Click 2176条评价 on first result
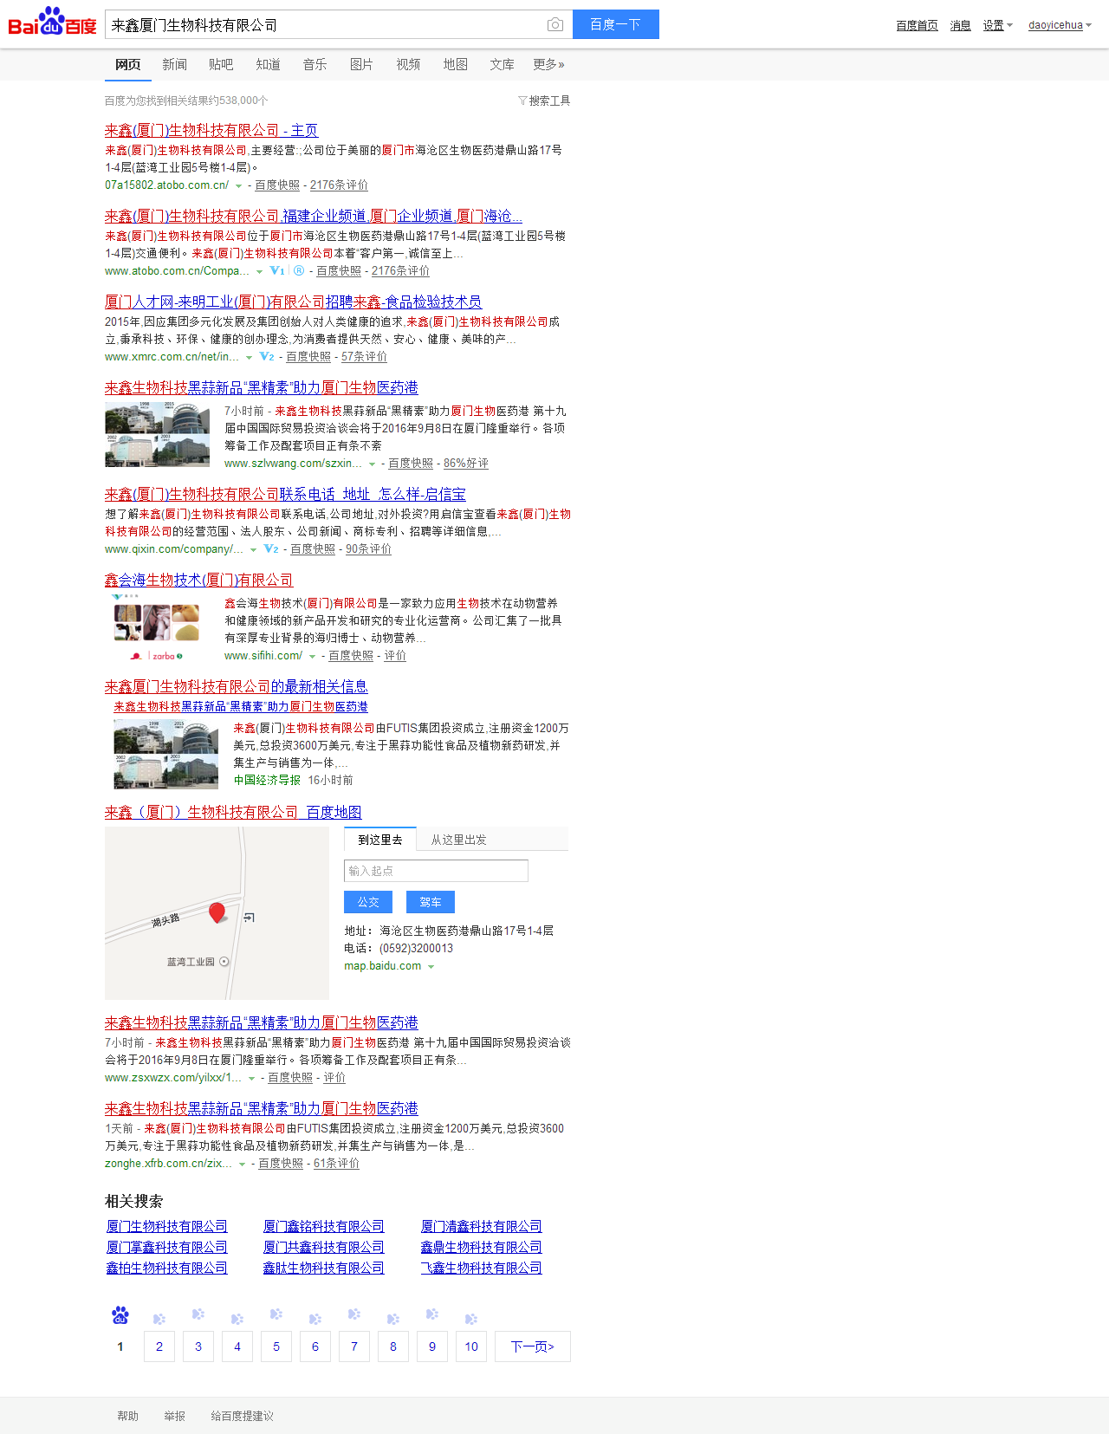The width and height of the screenshot is (1109, 1434). 339,185
